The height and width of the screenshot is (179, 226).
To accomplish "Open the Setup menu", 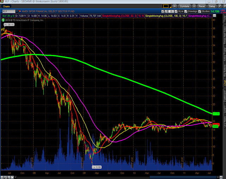I will (212, 6).
